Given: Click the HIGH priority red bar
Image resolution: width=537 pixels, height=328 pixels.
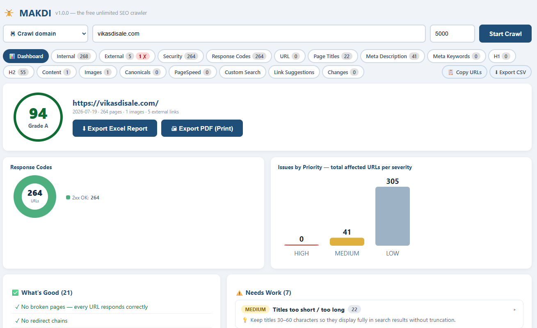Looking at the screenshot, I should pos(302,245).
